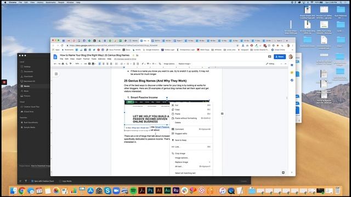This screenshot has height=197, width=351.
Task: Click the move-to-folder icon by title
Action: [137, 55]
